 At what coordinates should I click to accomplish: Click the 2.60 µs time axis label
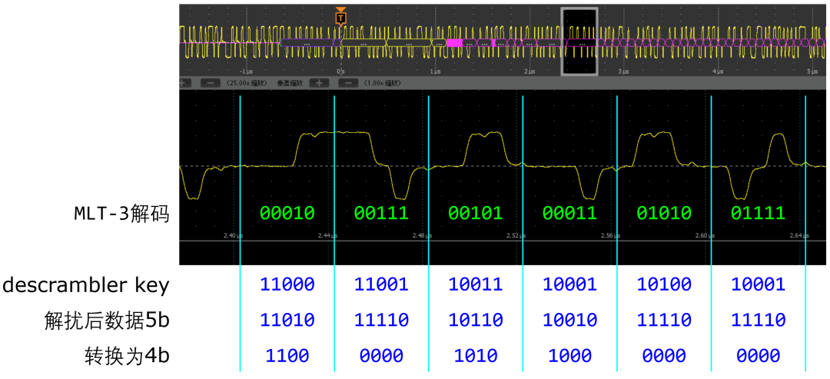point(705,235)
